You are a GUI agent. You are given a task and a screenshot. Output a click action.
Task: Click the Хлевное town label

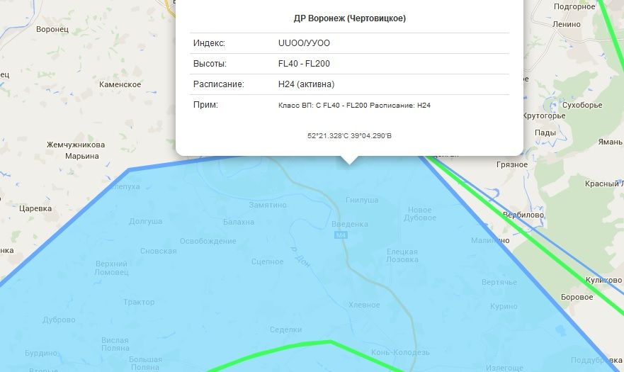(x=365, y=305)
